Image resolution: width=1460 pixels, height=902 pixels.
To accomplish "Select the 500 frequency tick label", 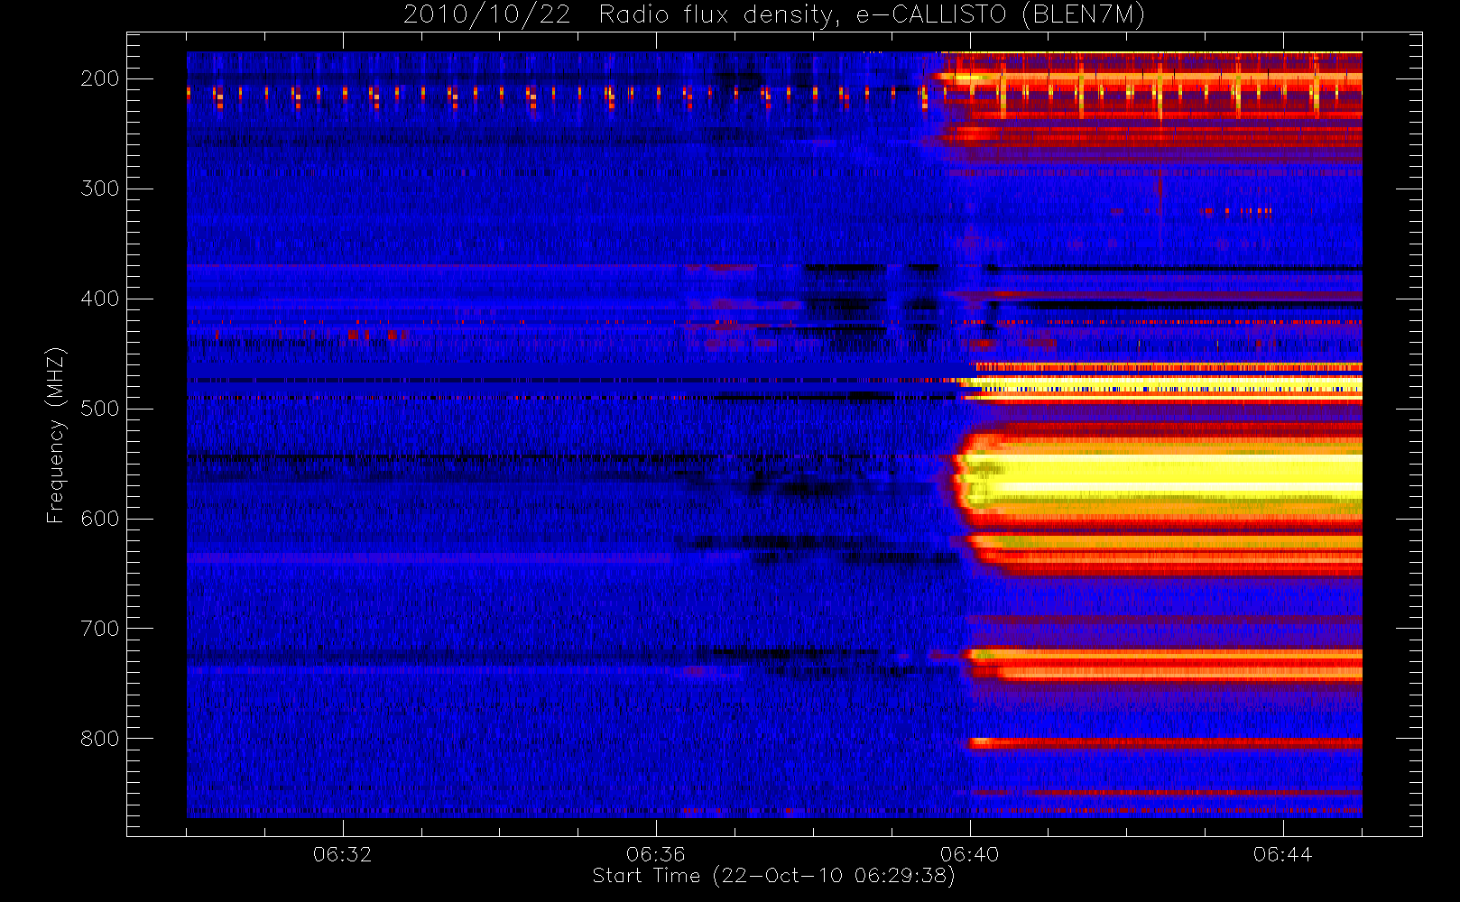I will [x=100, y=409].
